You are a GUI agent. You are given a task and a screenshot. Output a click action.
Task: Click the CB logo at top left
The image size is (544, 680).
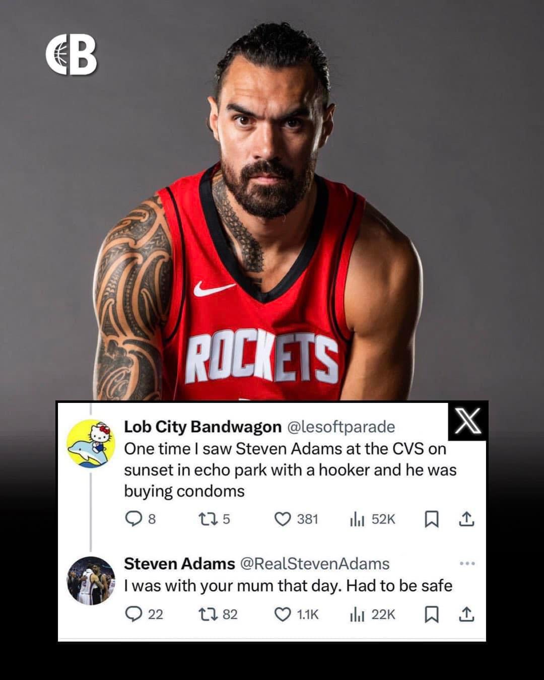(72, 54)
